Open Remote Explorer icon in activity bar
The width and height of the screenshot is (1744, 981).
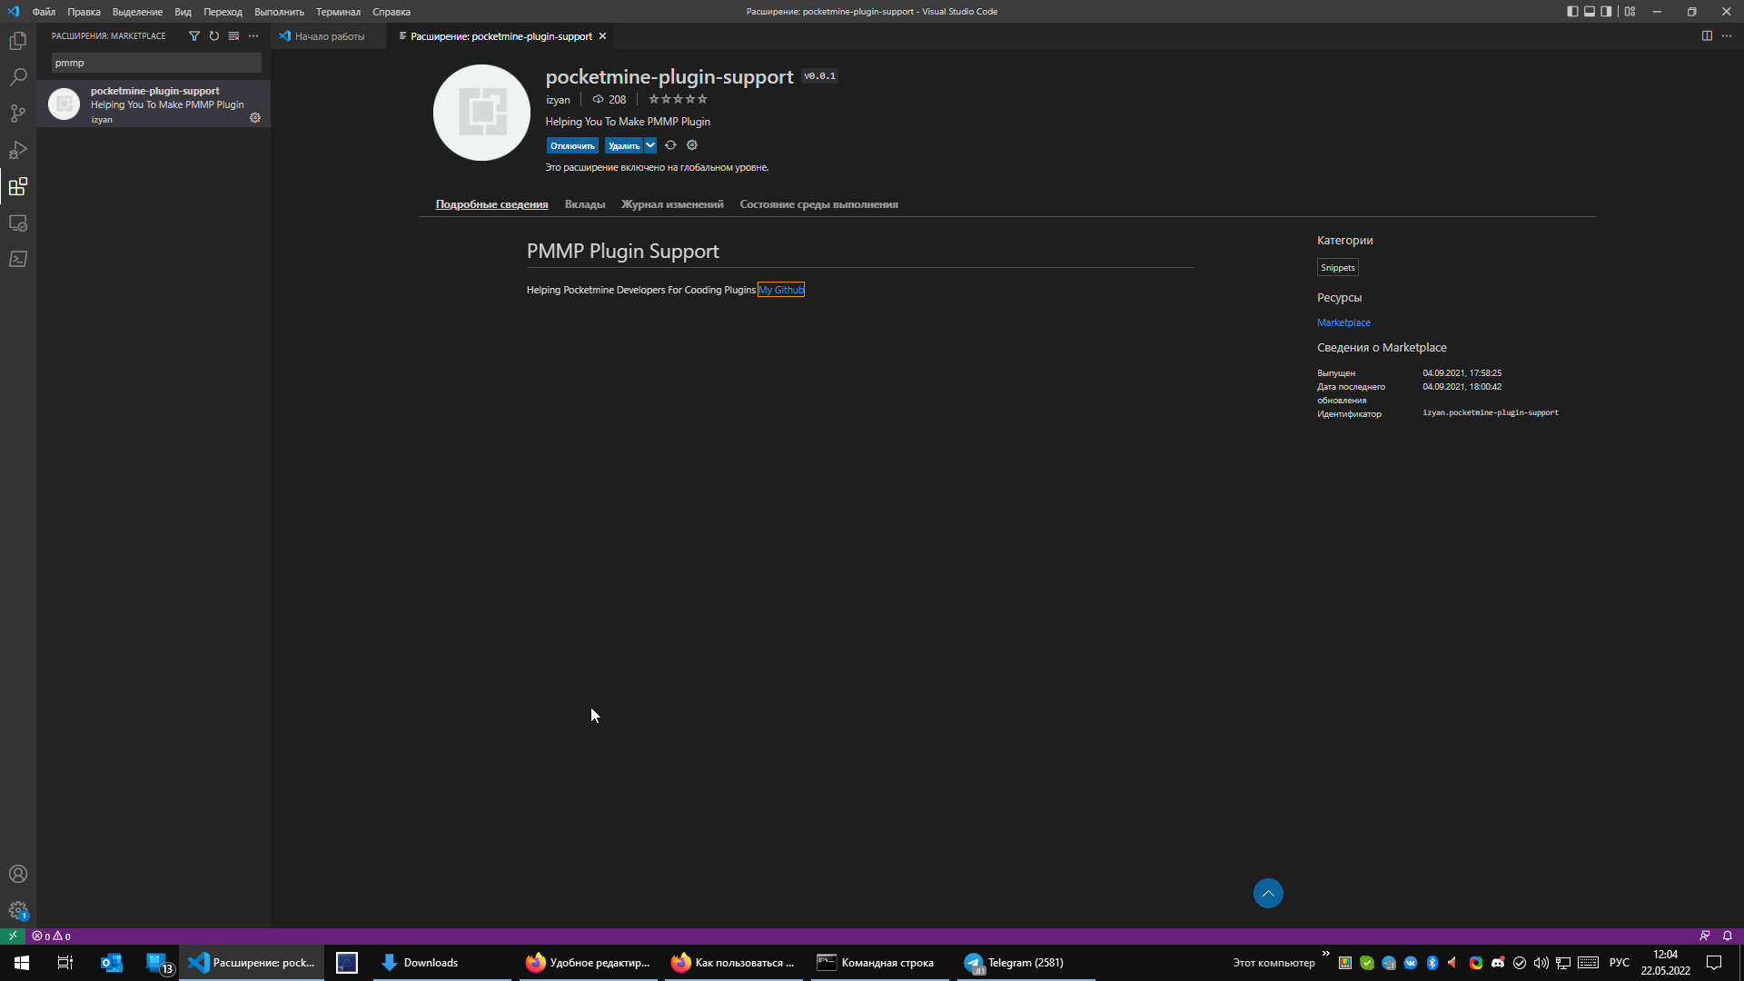point(18,223)
